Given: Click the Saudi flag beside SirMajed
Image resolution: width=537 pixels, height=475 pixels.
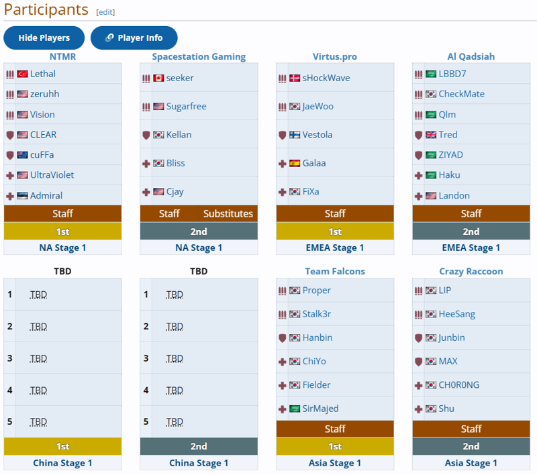Looking at the screenshot, I should point(295,409).
